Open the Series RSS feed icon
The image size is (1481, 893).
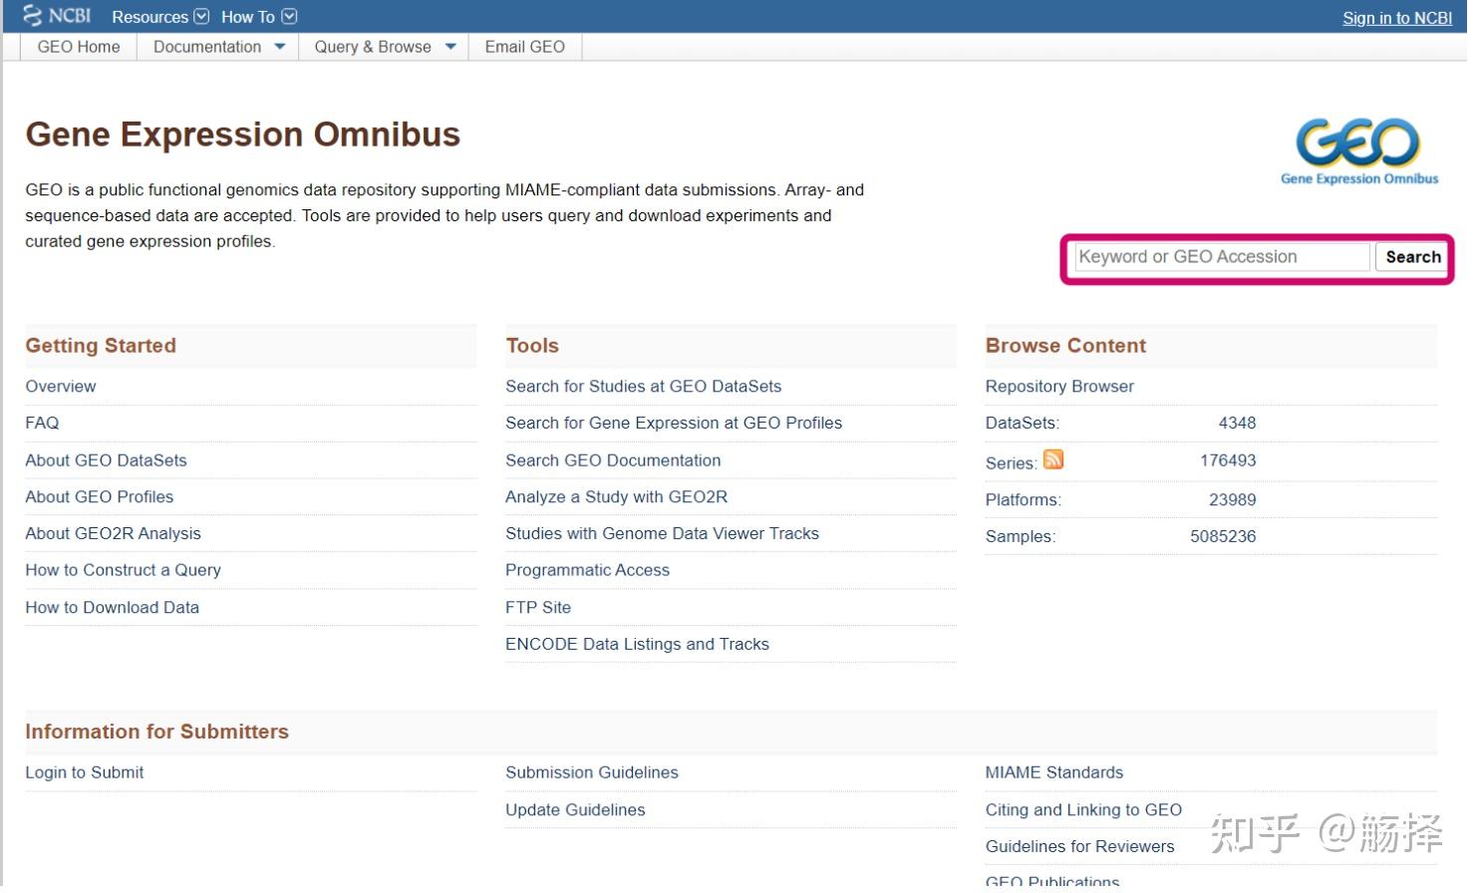(x=1053, y=458)
